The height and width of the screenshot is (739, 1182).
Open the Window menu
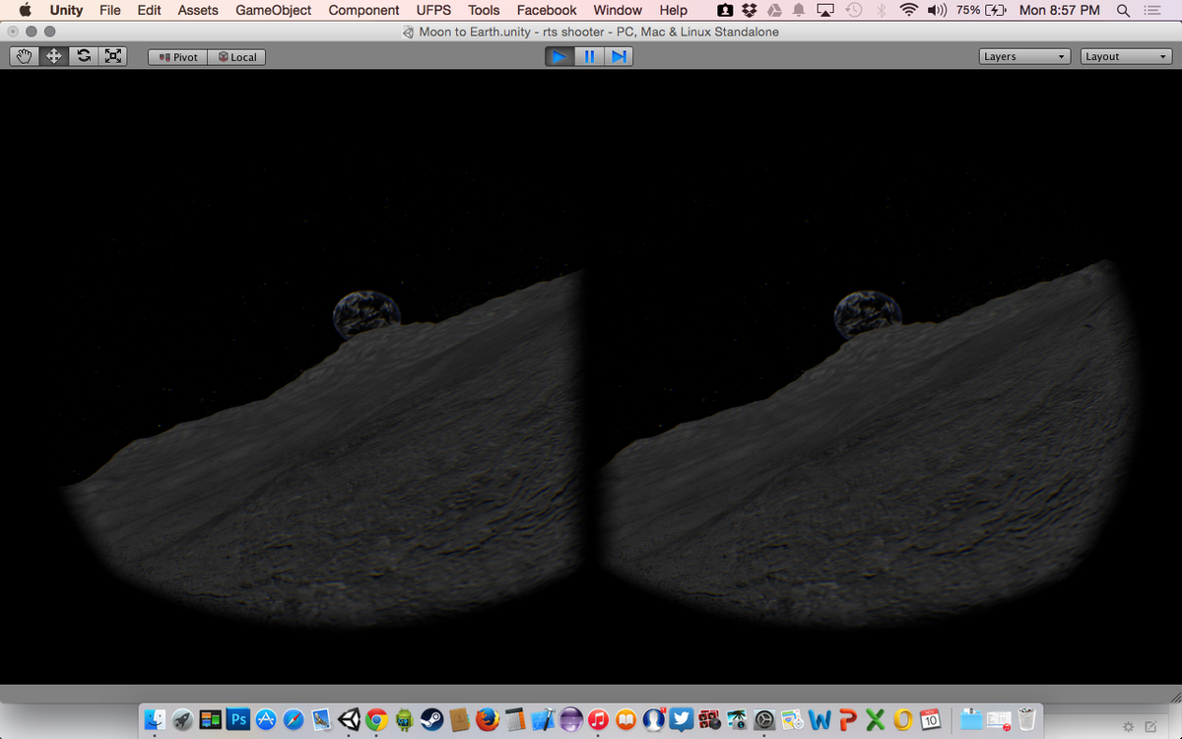click(618, 10)
